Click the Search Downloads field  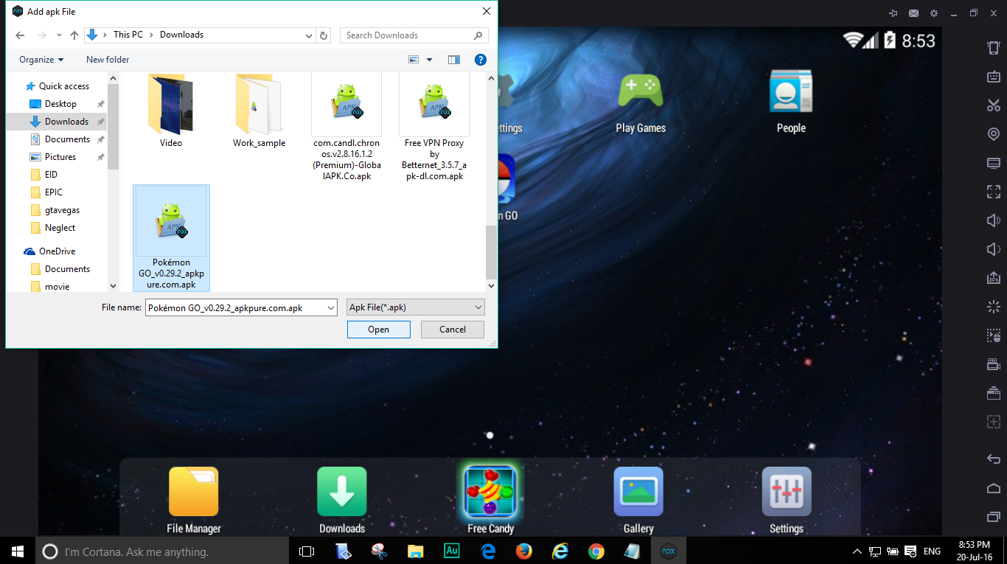coord(414,35)
